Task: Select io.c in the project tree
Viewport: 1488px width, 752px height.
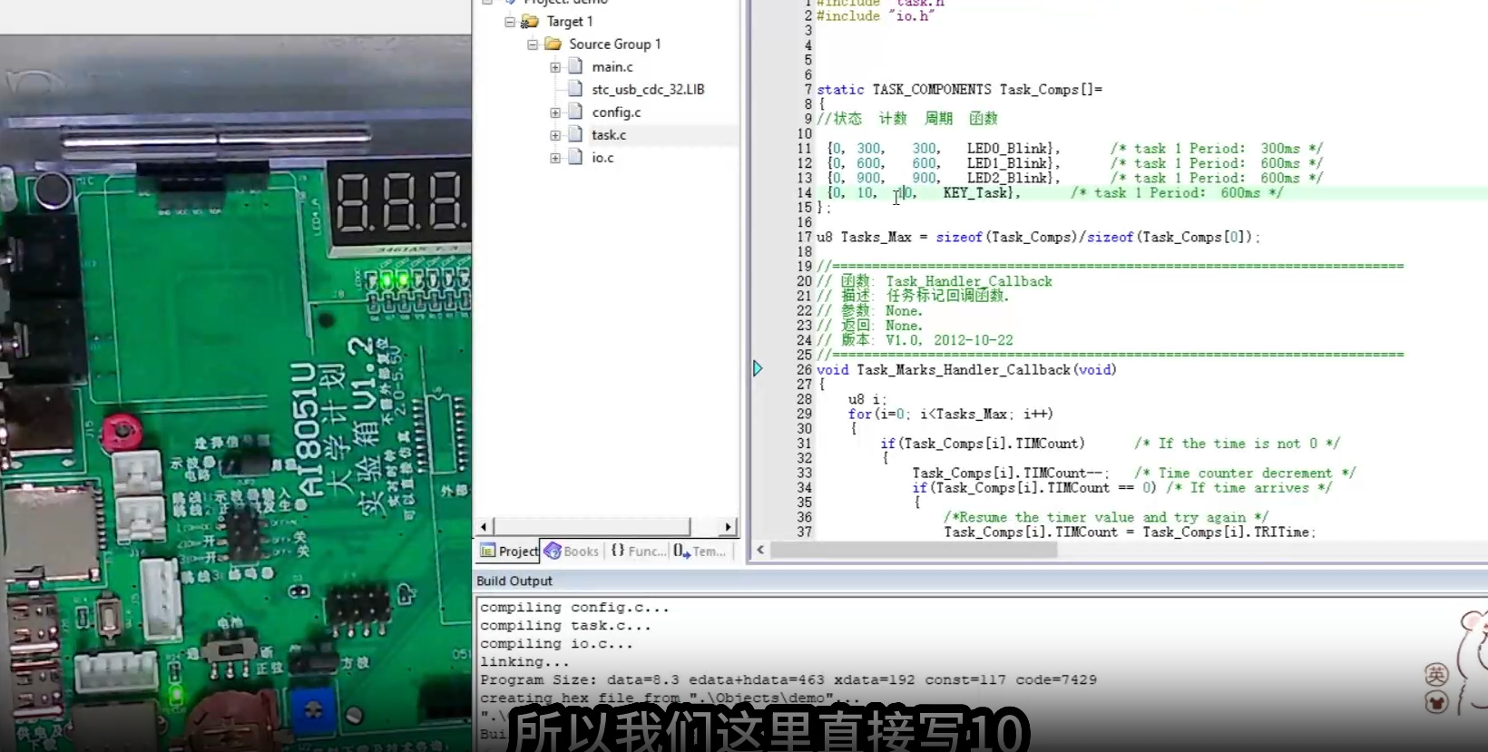Action: 602,158
